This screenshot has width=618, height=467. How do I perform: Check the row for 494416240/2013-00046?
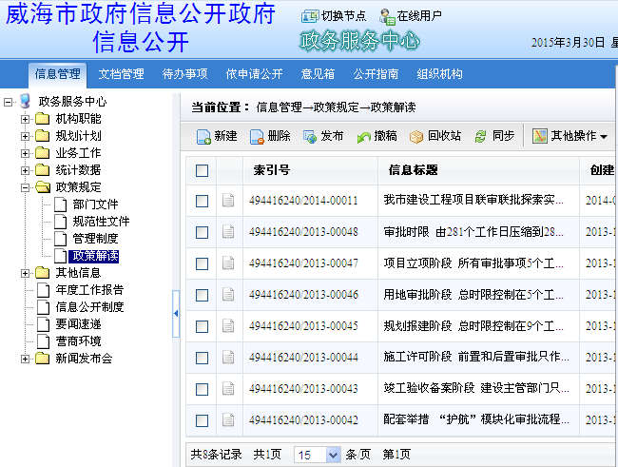pos(202,295)
